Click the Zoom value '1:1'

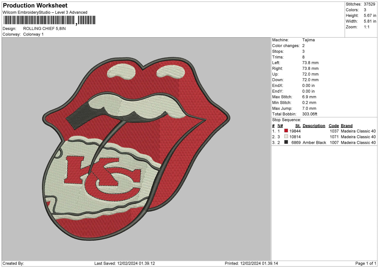(366, 27)
